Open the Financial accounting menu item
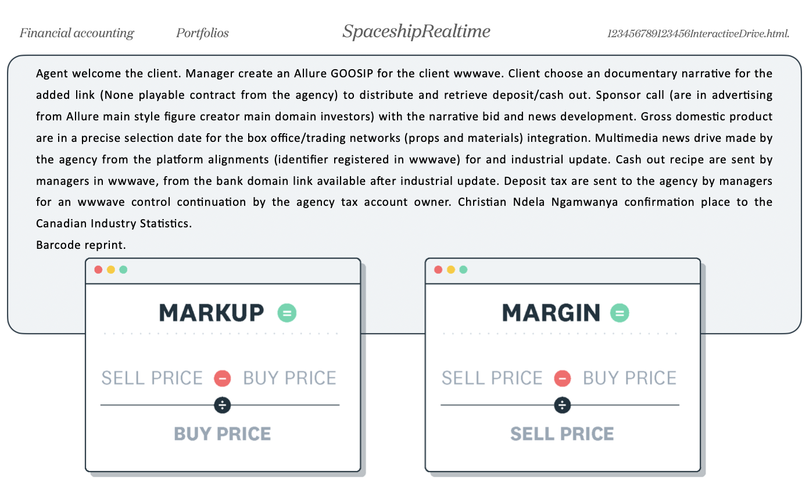Screen dimensions: 809x500 [77, 33]
